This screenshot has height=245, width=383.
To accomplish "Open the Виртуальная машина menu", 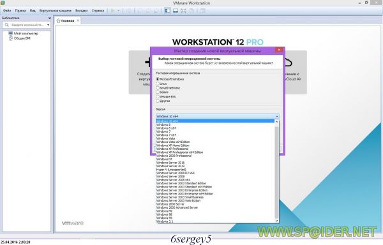I will (x=55, y=11).
